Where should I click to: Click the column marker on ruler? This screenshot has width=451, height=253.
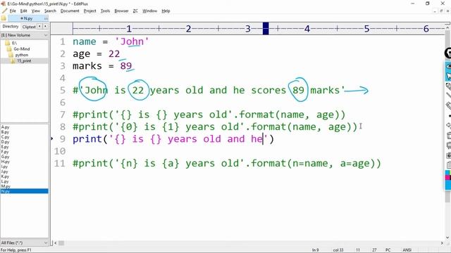tap(266, 29)
